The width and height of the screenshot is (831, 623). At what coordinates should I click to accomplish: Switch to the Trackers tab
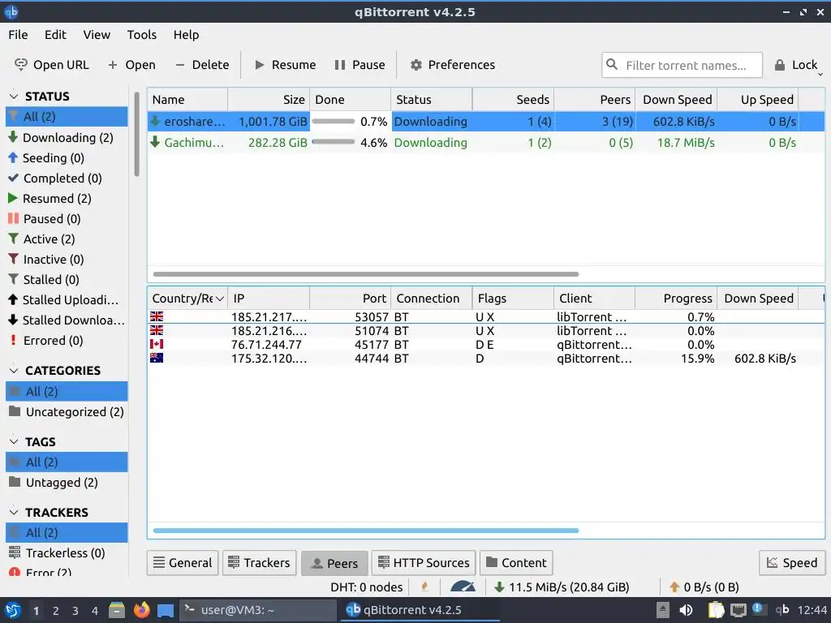(x=259, y=563)
